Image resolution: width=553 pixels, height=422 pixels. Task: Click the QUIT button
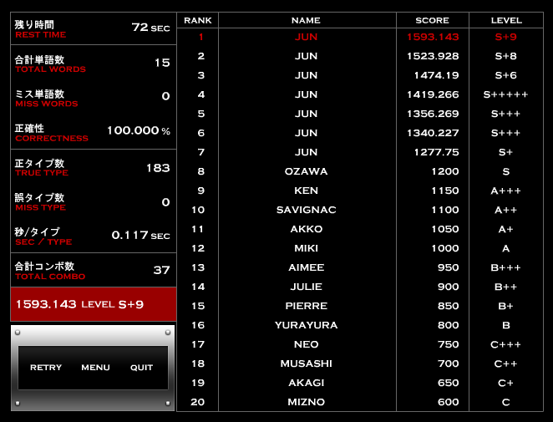141,368
